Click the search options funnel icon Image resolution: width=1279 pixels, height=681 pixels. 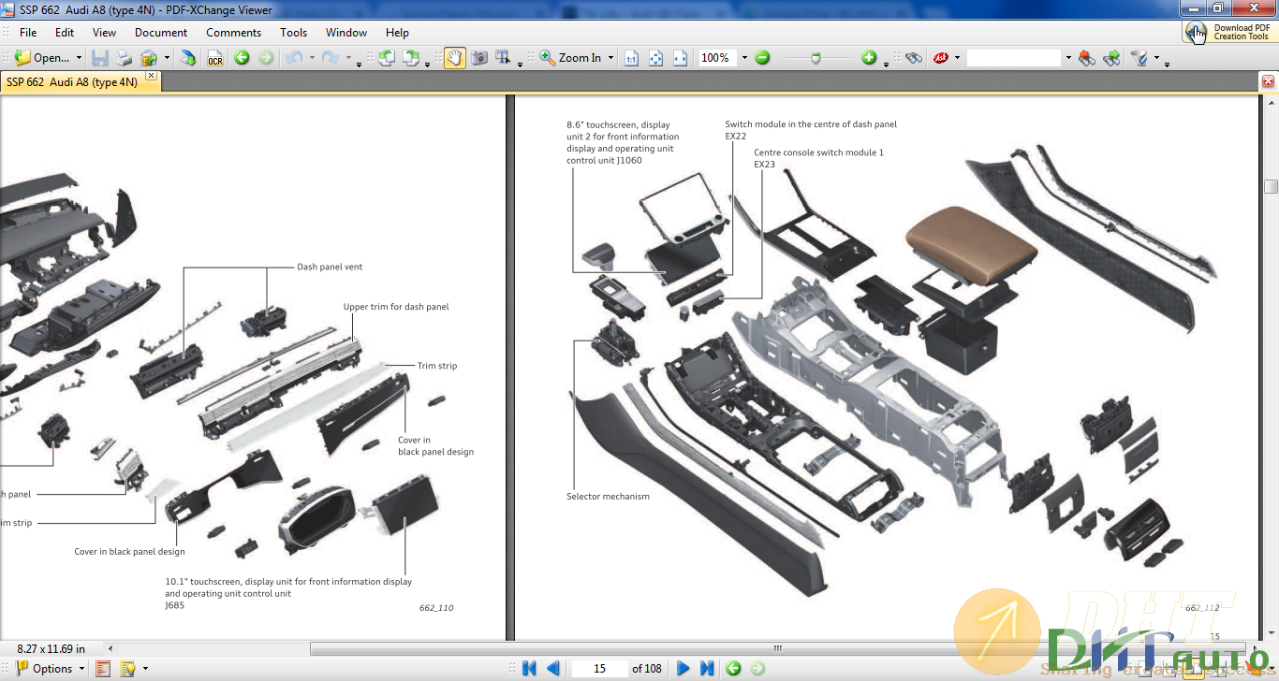[x=1139, y=58]
